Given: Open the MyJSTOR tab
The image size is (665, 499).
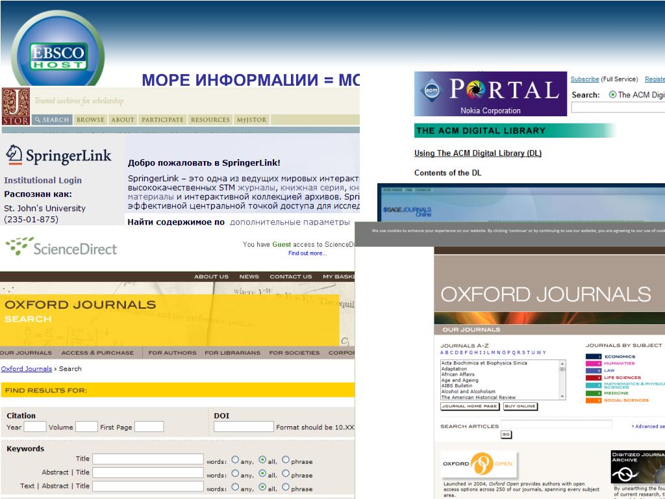Looking at the screenshot, I should click(x=252, y=120).
